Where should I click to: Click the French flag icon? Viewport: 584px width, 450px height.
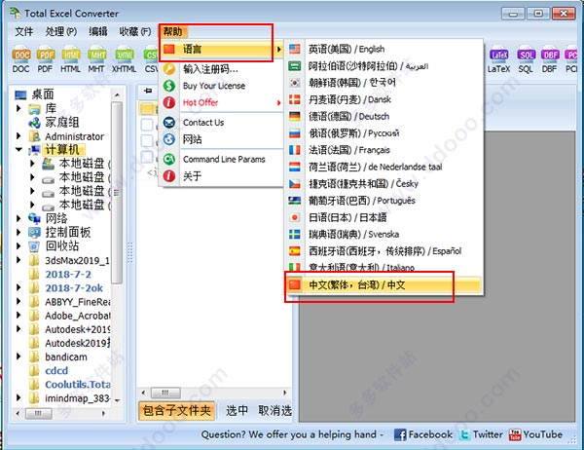(x=295, y=150)
